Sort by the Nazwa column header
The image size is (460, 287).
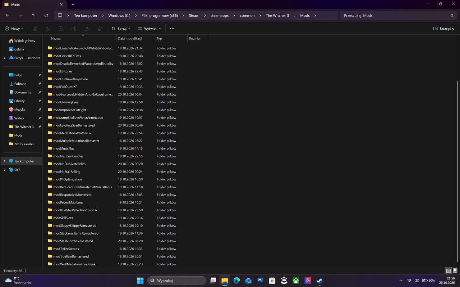(56, 38)
